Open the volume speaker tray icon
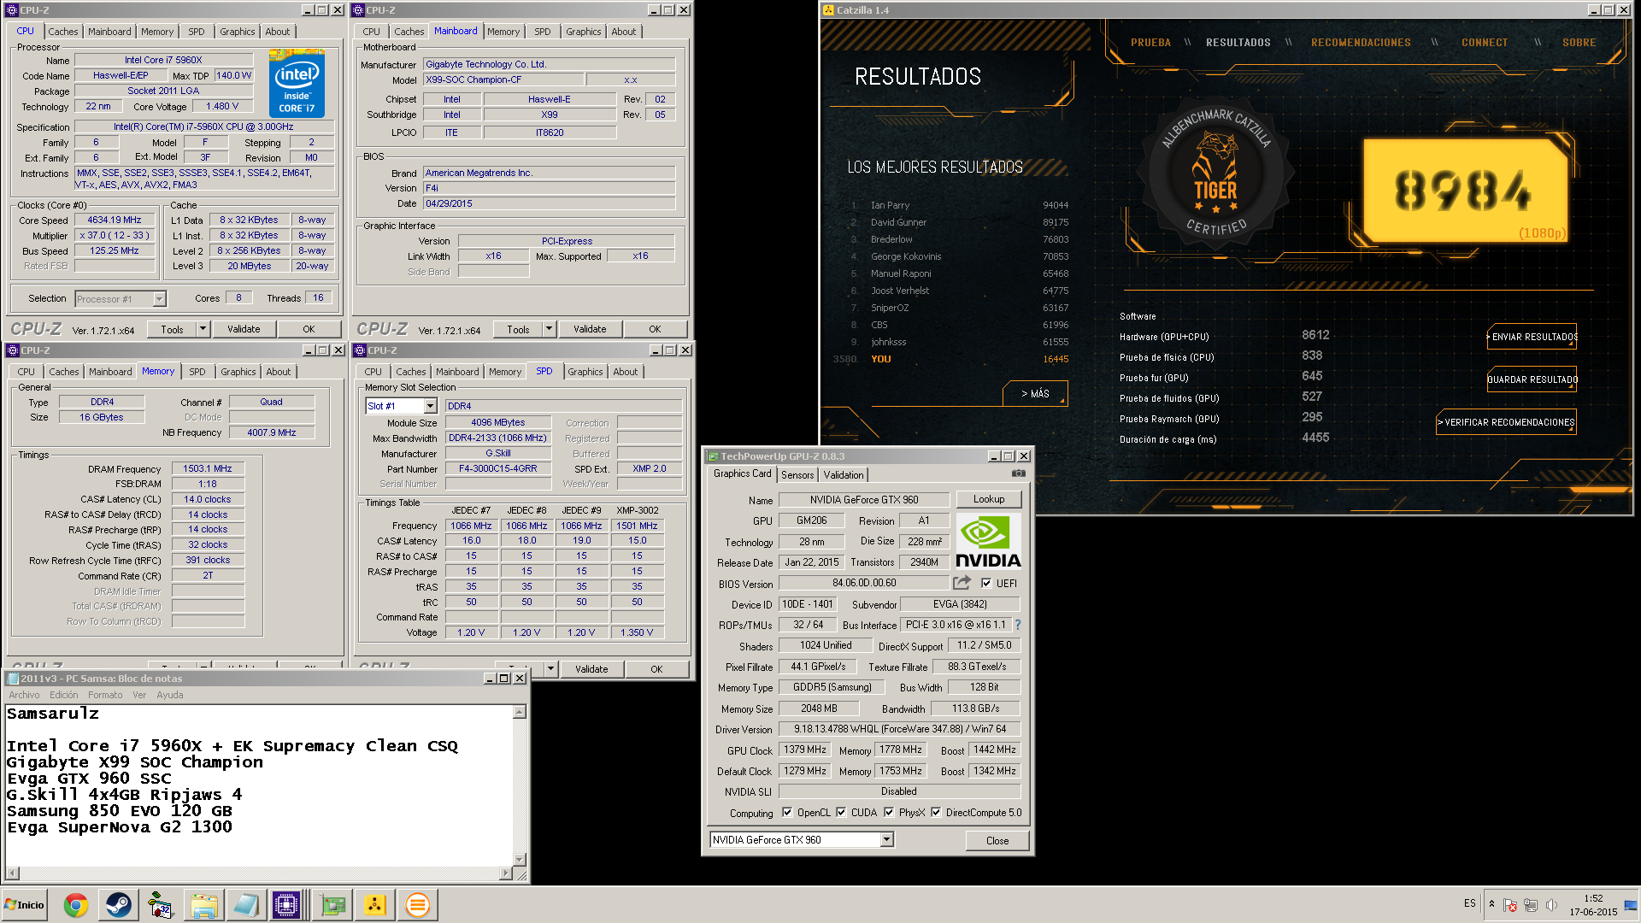 click(1551, 905)
